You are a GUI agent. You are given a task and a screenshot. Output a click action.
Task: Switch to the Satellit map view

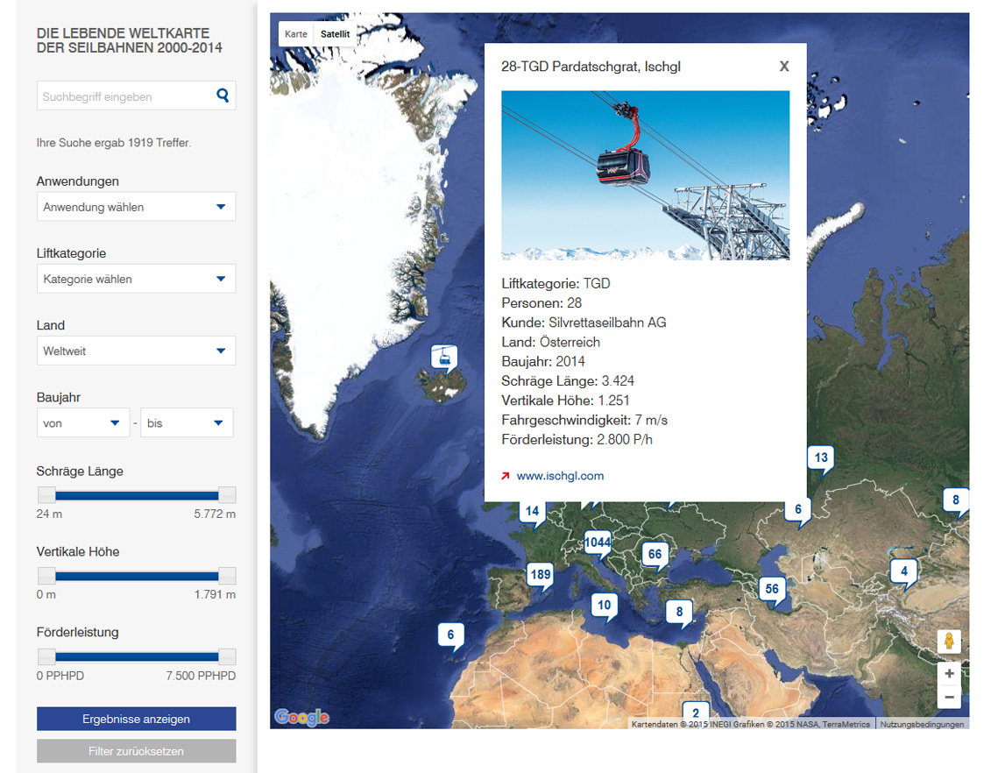click(x=335, y=34)
